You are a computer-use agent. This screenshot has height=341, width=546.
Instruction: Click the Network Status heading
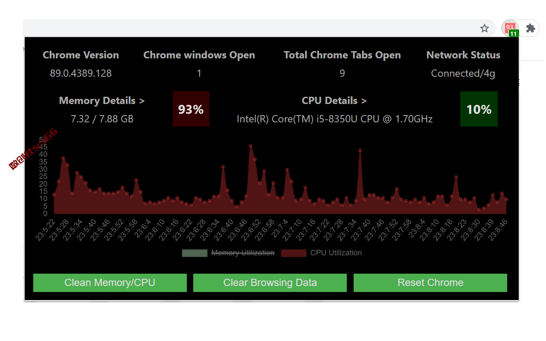[463, 55]
